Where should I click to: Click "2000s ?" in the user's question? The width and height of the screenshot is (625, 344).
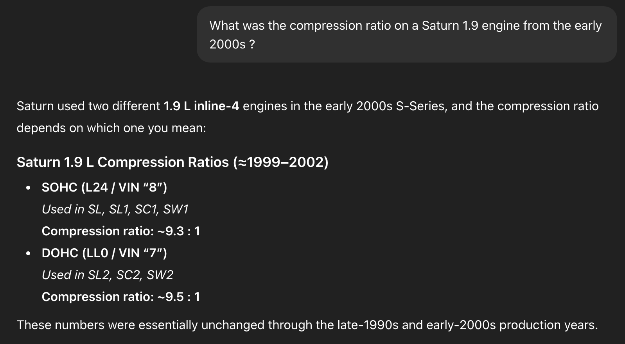(232, 45)
